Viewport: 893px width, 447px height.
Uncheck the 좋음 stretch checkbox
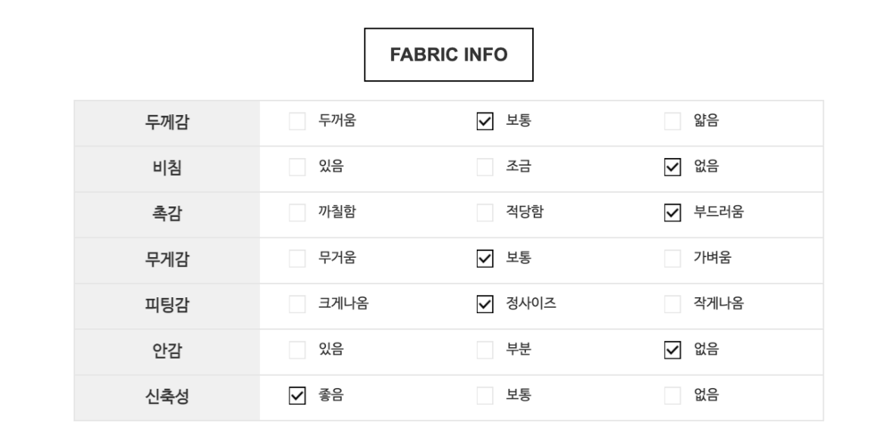pyautogui.click(x=297, y=396)
